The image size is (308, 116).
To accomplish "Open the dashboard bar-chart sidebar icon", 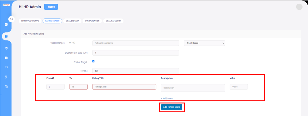I will point(6,24).
